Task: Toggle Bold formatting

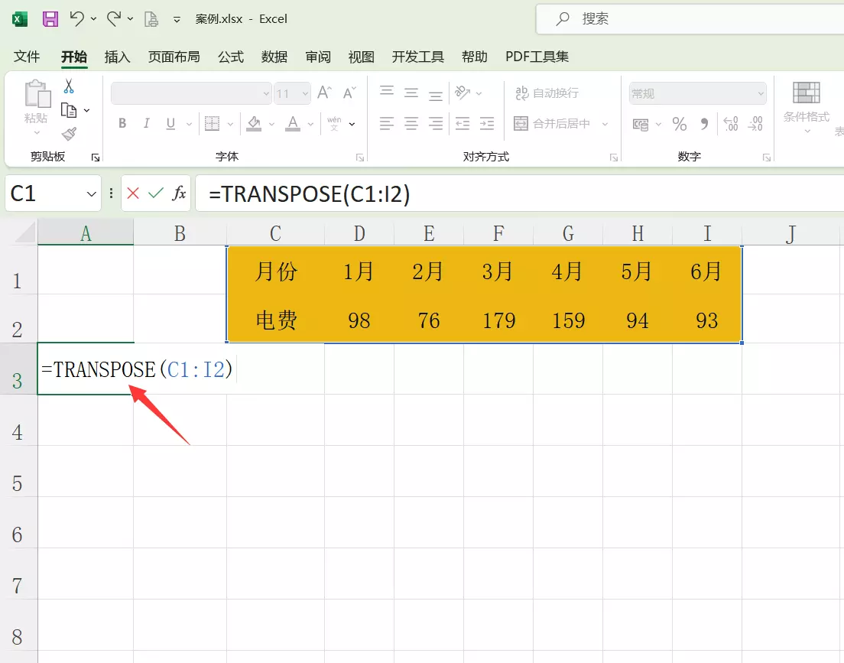Action: (122, 123)
